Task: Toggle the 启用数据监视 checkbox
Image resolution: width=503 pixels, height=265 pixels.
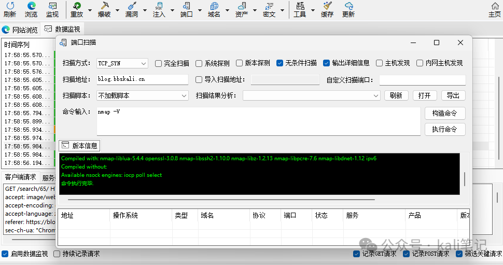Action: (x=5, y=254)
